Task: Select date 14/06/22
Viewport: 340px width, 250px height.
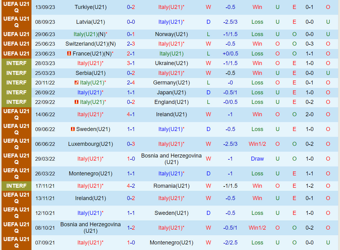Action: (45, 114)
